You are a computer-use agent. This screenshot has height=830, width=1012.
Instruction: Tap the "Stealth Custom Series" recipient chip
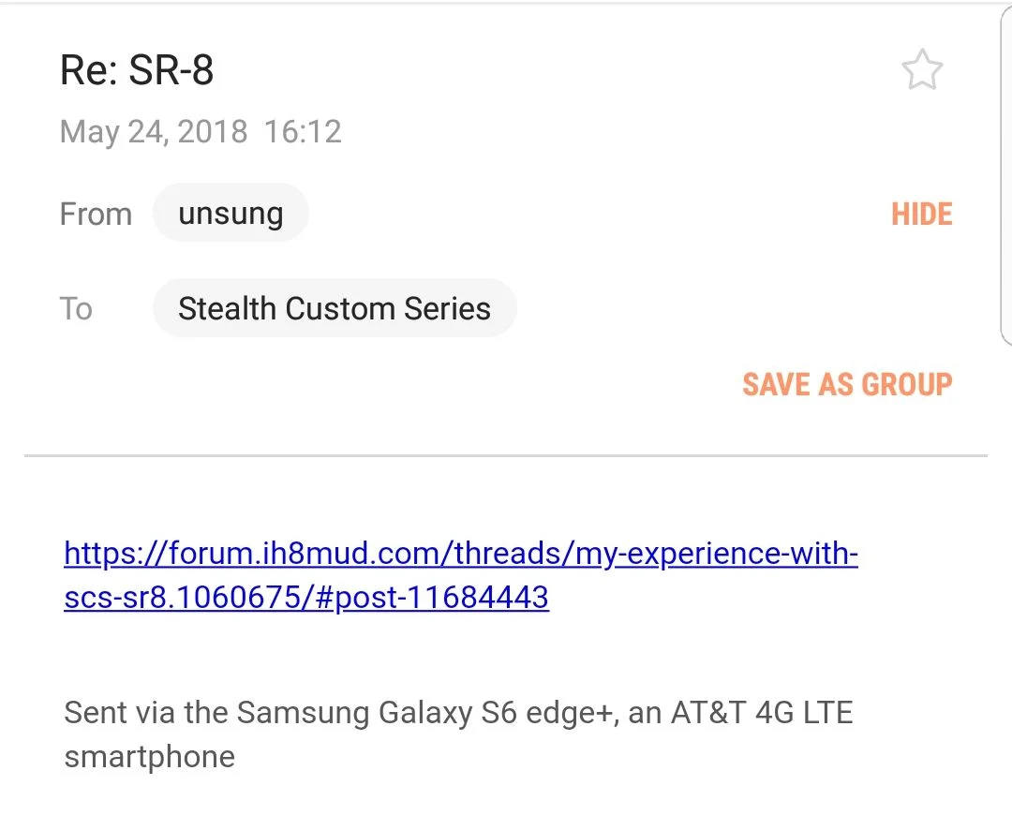pyautogui.click(x=335, y=308)
